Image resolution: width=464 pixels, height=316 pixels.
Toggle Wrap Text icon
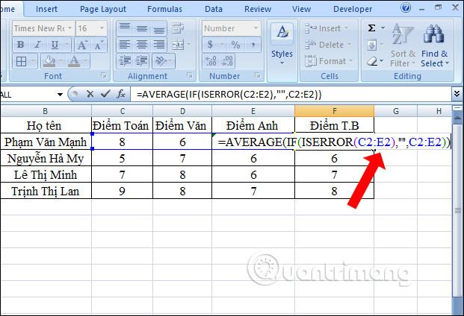click(178, 28)
